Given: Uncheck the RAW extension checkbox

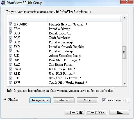Looking at the screenshot, I should click(x=10, y=69).
